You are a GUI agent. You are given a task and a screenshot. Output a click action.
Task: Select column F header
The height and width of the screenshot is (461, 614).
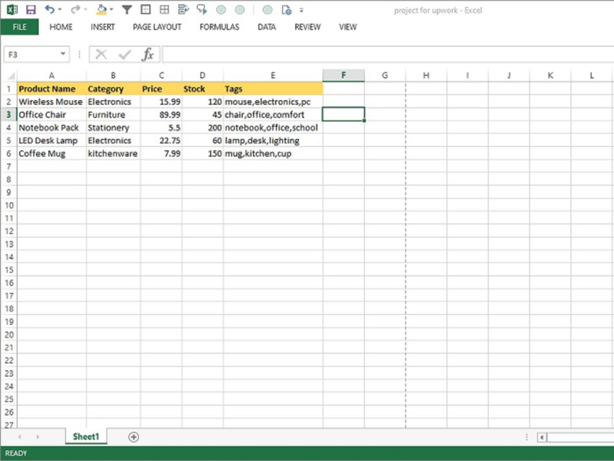(343, 75)
